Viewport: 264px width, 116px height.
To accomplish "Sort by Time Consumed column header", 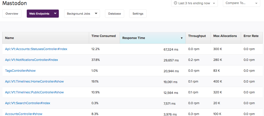I will click(x=104, y=38).
